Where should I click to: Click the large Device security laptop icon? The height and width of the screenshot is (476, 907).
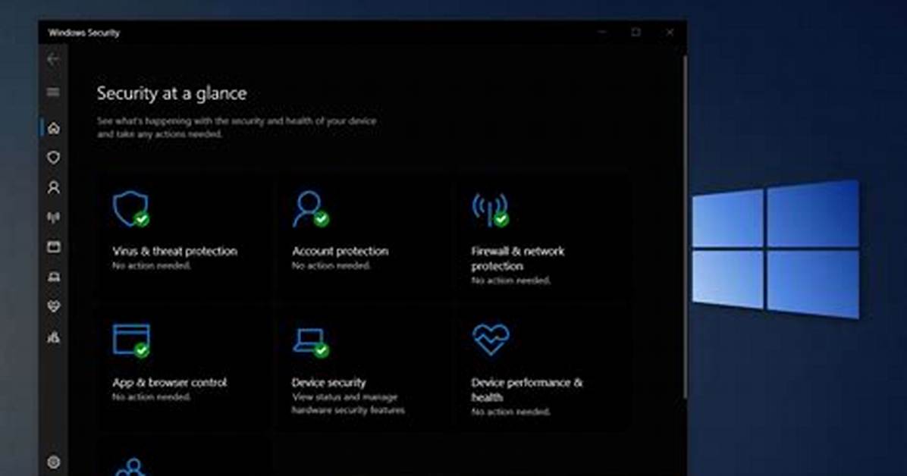point(311,343)
